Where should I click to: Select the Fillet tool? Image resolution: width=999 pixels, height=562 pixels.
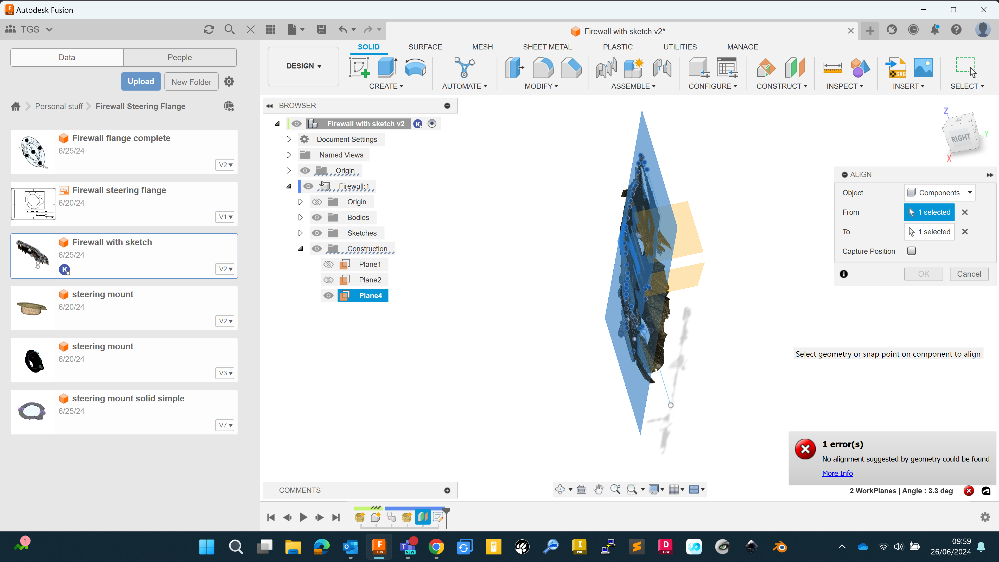click(x=543, y=68)
